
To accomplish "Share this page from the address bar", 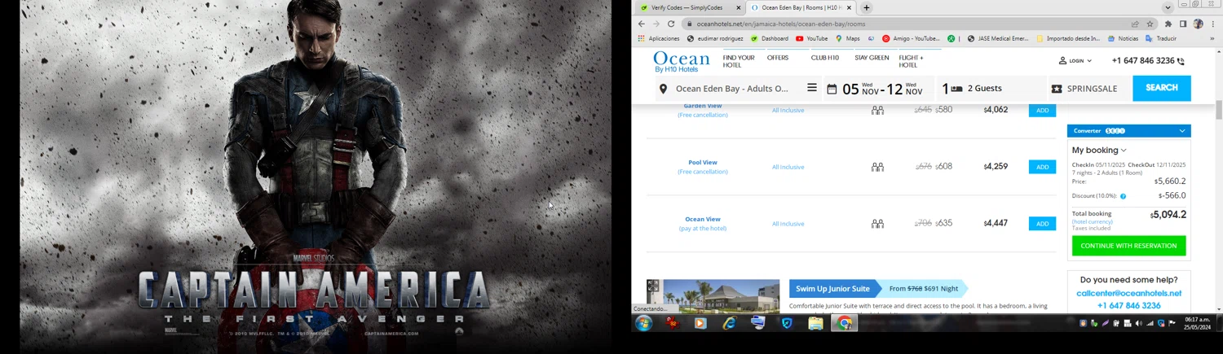I will click(x=1135, y=24).
